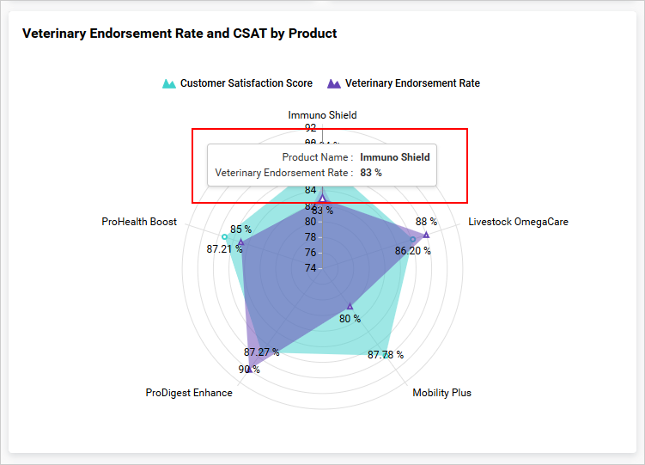The image size is (645, 465).
Task: Click the 83 % value in tooltip
Action: 371,173
